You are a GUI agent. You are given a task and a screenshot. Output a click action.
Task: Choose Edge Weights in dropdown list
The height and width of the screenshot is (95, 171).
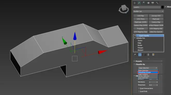pyautogui.click(x=148, y=74)
